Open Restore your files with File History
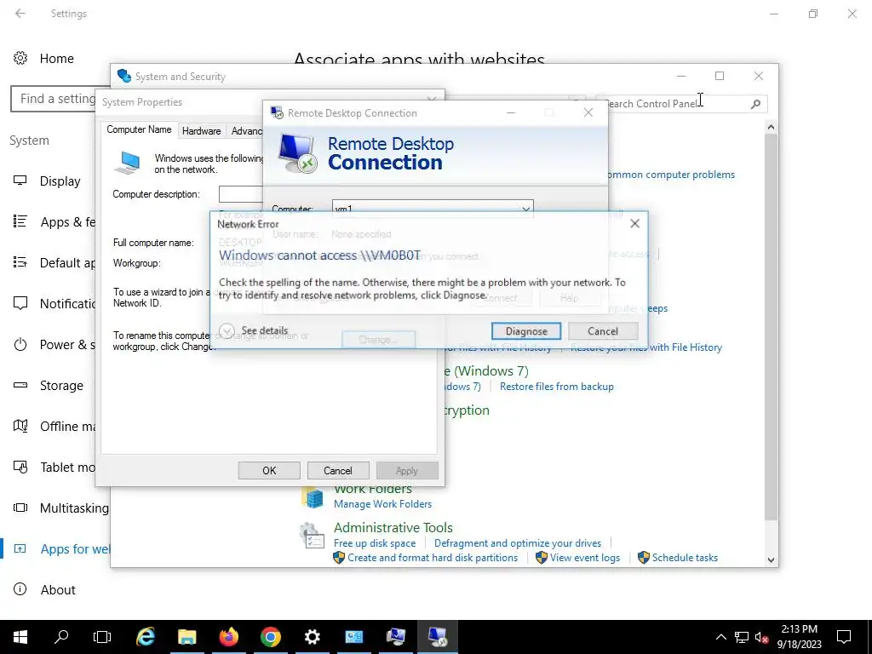The width and height of the screenshot is (872, 654). (646, 347)
